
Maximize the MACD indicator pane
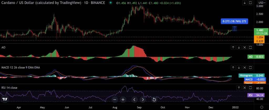[250, 68]
